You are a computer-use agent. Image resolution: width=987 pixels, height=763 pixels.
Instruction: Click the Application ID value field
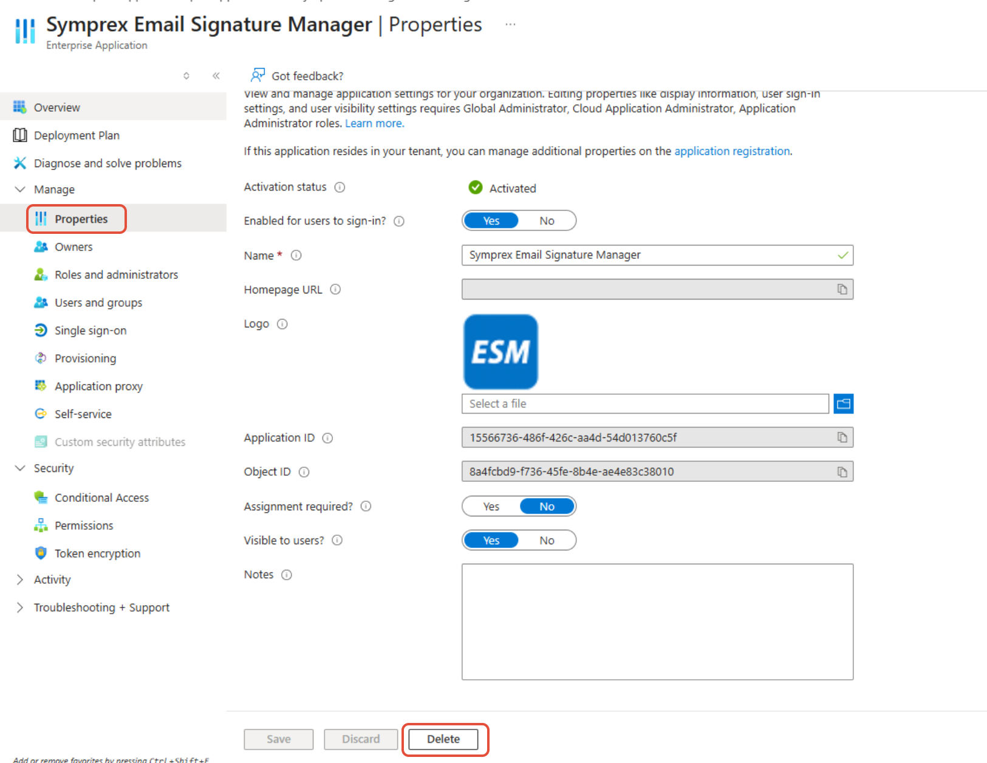click(x=657, y=437)
